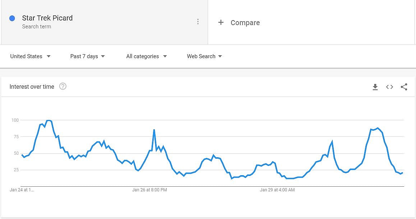
Task: Select the Star Trek Picard search term
Action: tap(47, 18)
